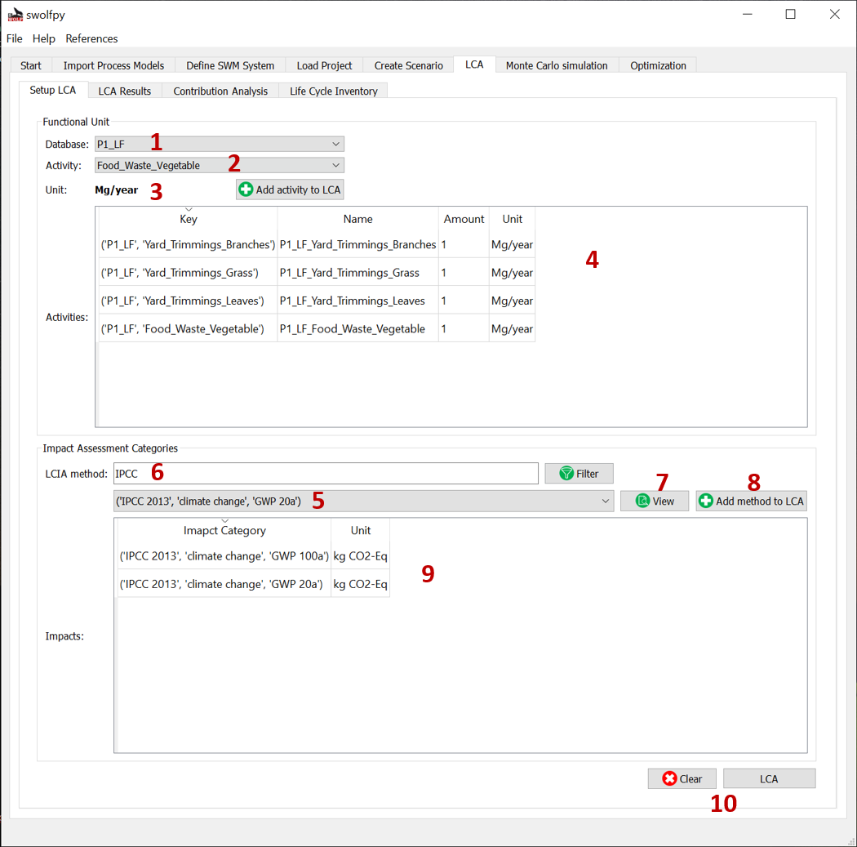Screen dimensions: 857x847
Task: Open the References menu
Action: (91, 38)
